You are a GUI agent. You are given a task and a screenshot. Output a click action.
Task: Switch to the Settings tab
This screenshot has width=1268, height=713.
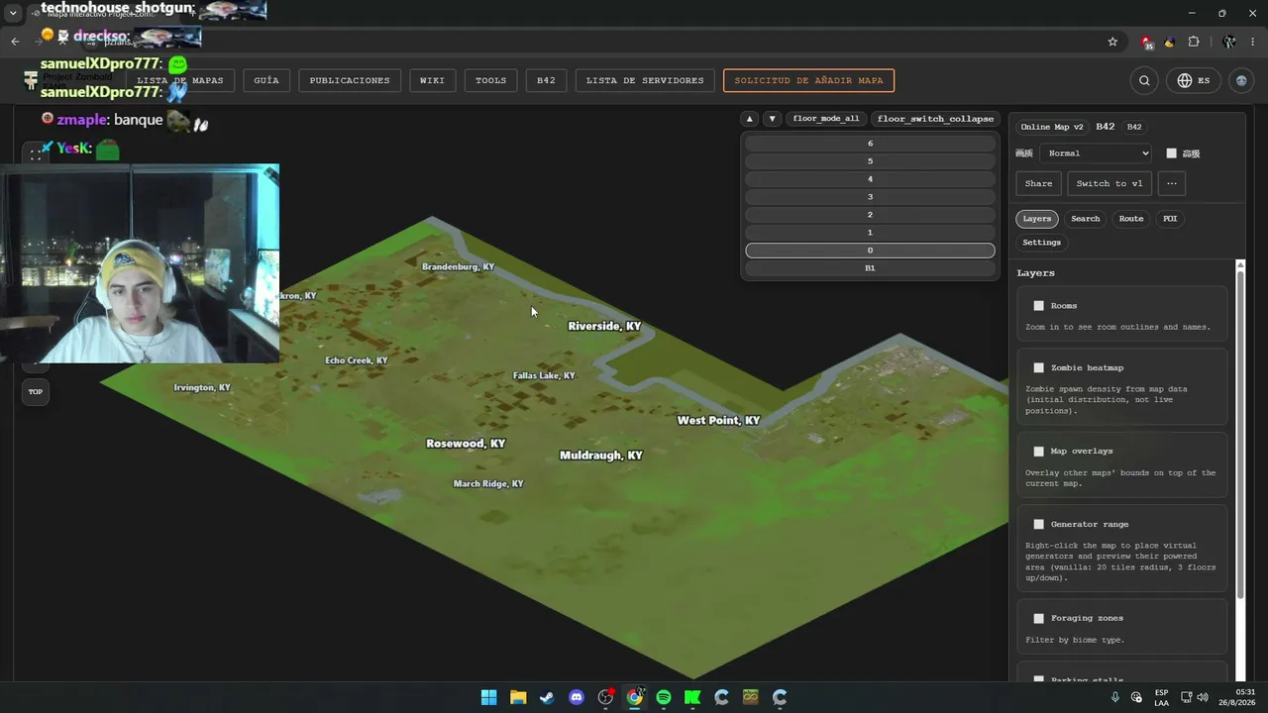pyautogui.click(x=1041, y=243)
